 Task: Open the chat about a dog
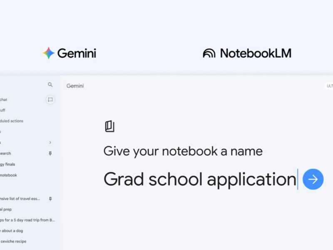[x=12, y=230]
